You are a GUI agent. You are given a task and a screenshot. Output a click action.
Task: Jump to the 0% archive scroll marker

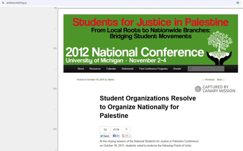tap(55, 8)
